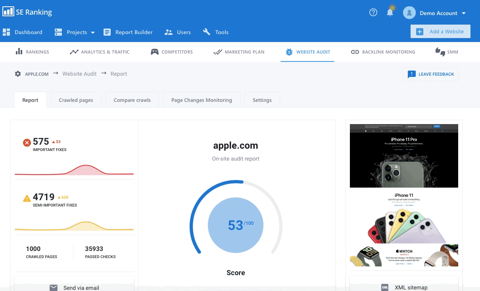Click the Projects icon
Viewport: 480px width, 291px height.
click(58, 32)
